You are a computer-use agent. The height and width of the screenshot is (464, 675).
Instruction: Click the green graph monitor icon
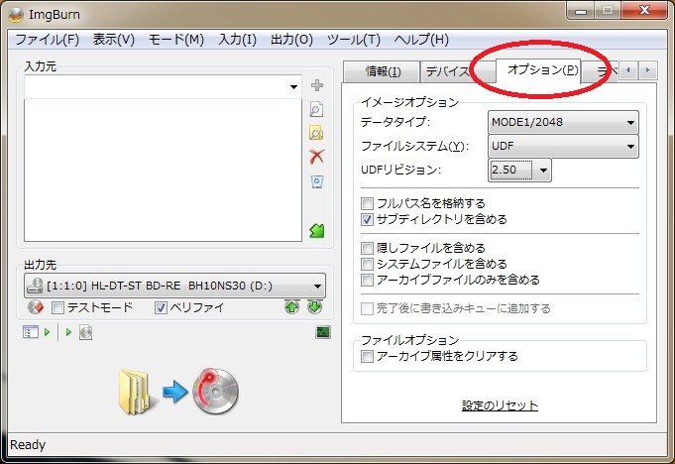click(x=323, y=332)
